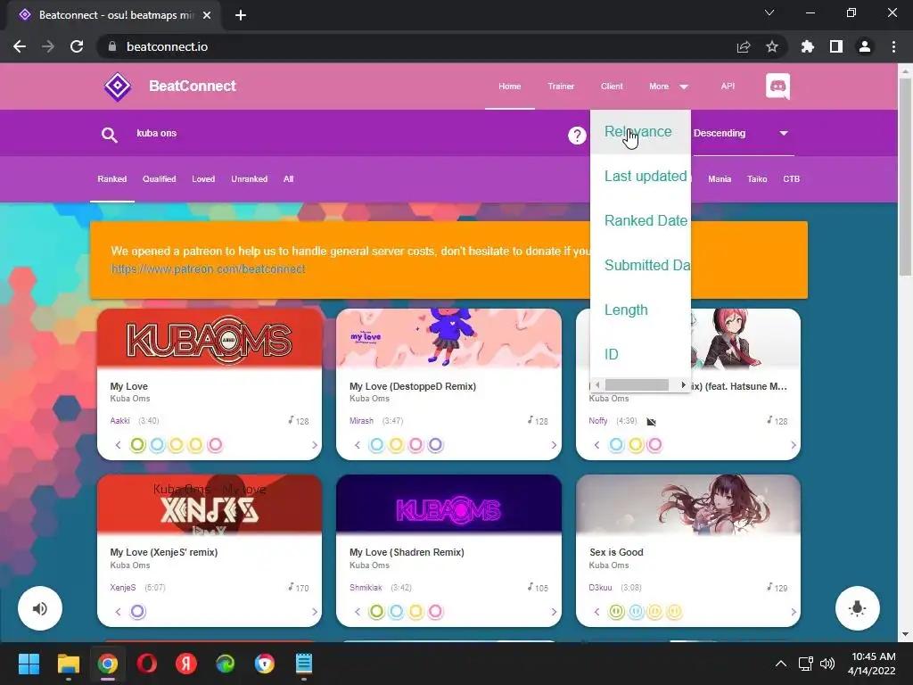Open the Discord icon link
The width and height of the screenshot is (913, 685).
[x=777, y=87]
